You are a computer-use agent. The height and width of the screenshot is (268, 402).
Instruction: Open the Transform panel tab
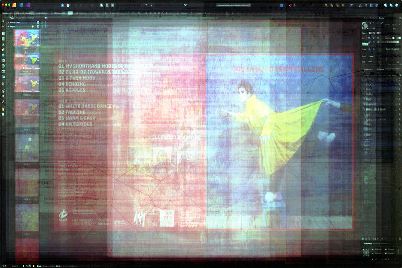coord(368,244)
